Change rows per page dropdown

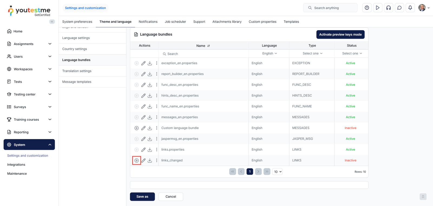[x=277, y=172]
